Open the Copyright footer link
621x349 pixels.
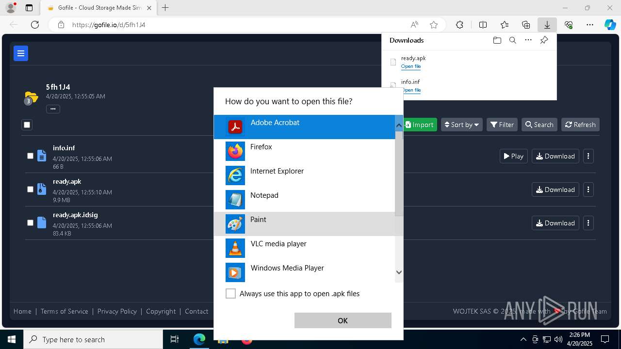(x=161, y=311)
